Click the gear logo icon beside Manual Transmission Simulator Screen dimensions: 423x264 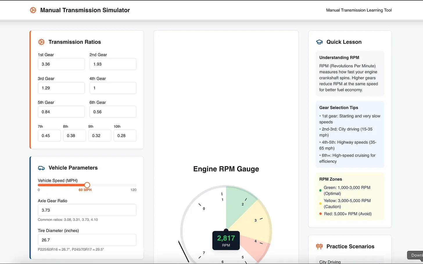pos(33,10)
